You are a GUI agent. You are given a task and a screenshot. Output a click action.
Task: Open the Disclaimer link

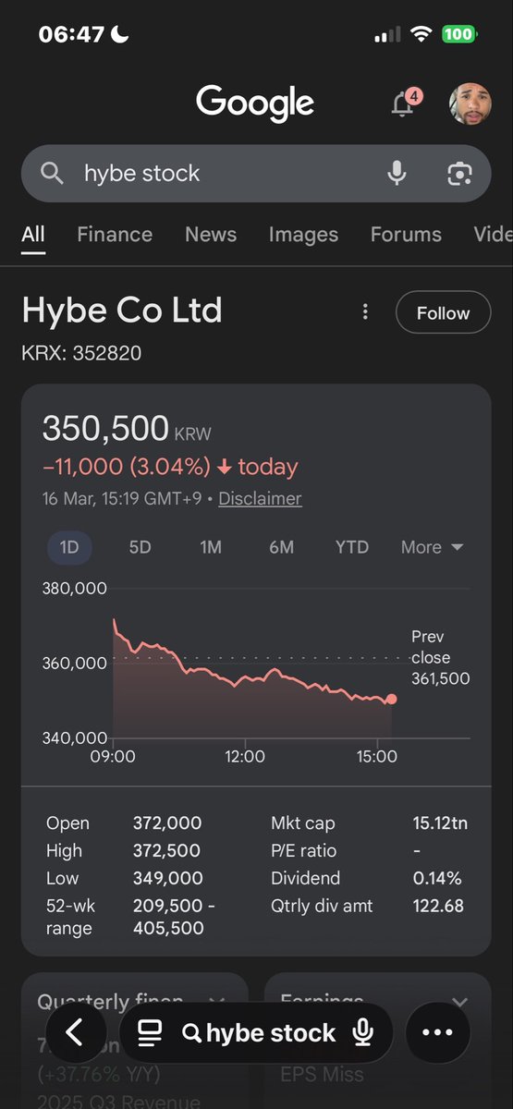[x=260, y=498]
